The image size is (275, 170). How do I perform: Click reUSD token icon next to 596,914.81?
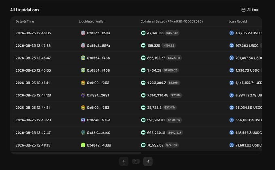click(143, 120)
